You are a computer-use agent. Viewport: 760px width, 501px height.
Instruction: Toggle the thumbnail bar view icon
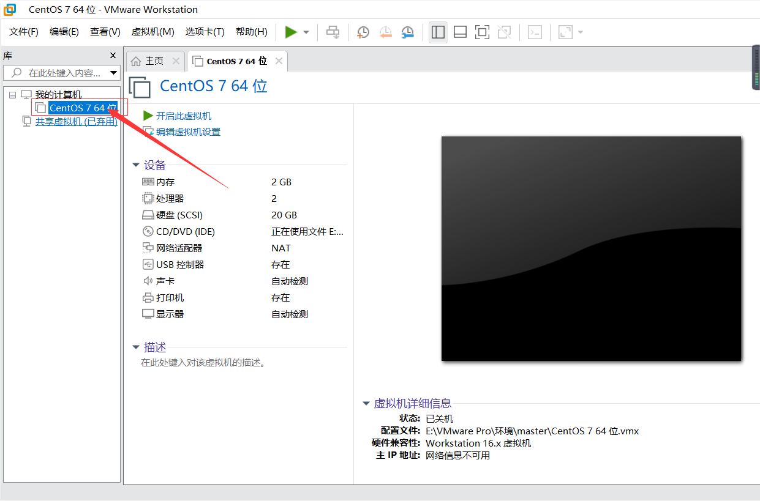(x=460, y=32)
